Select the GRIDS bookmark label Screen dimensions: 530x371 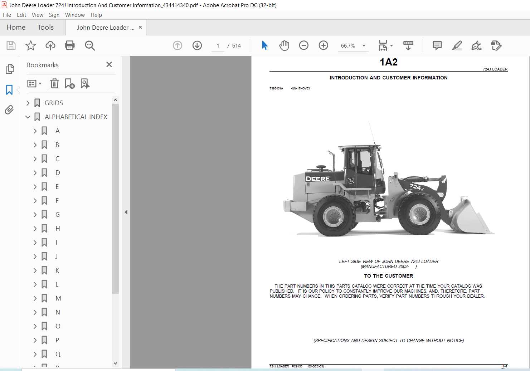(x=54, y=103)
